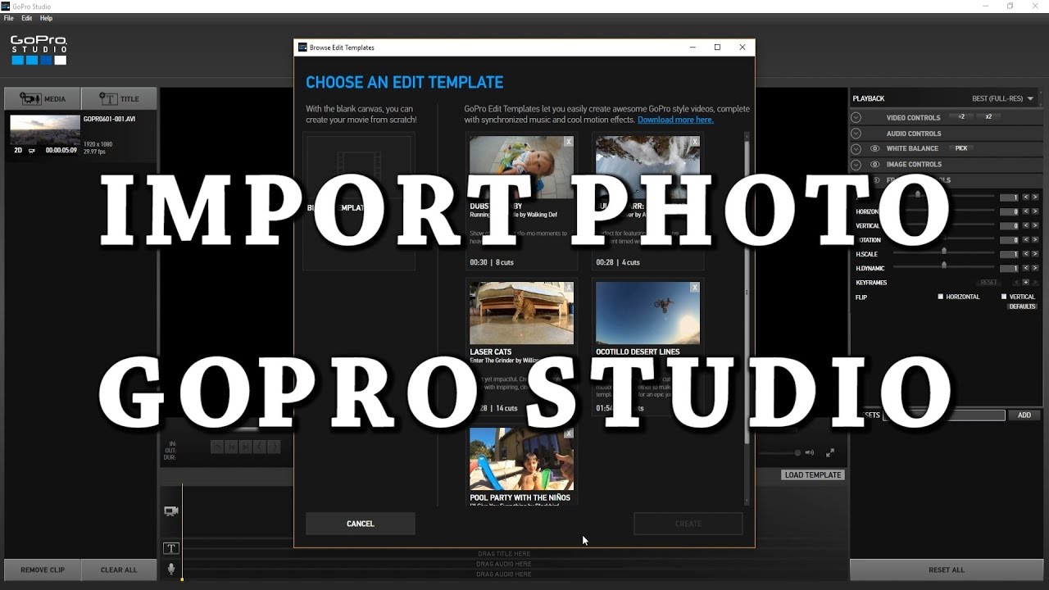
Task: Decrease Rotation value with left arrow
Action: tap(1025, 240)
